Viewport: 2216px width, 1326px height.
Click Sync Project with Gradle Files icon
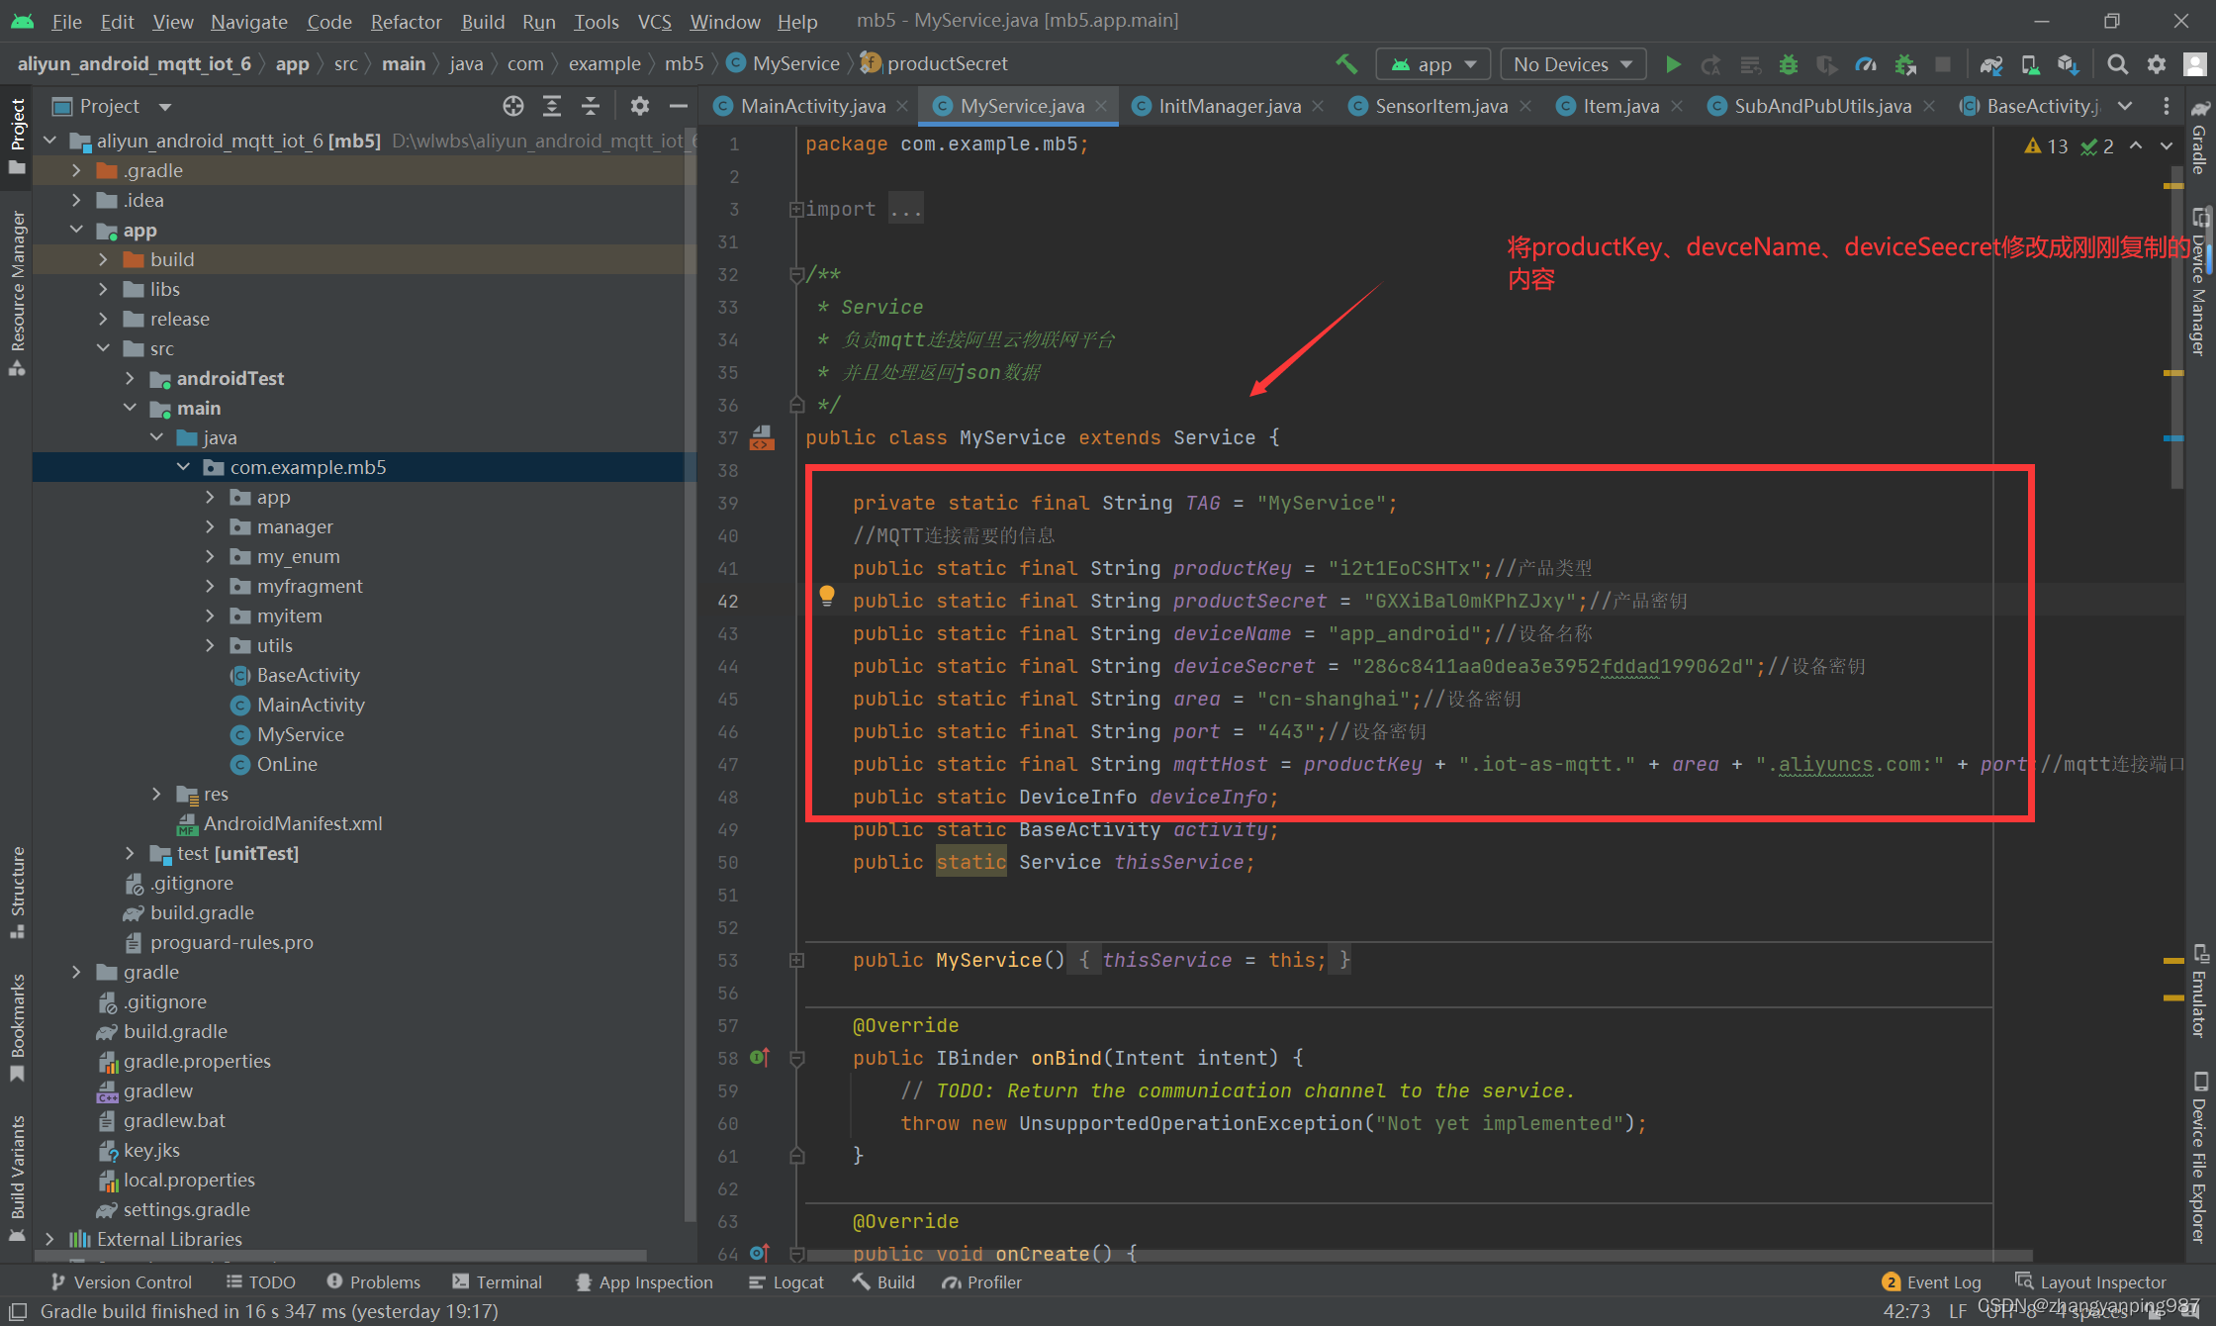[x=1990, y=64]
